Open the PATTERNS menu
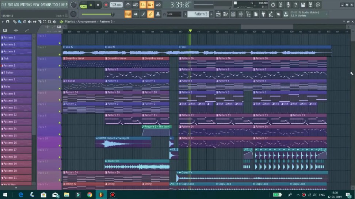The image size is (355, 199). (26, 5)
